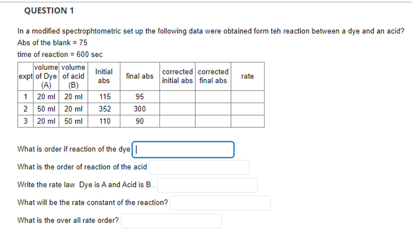Select empty corrected final abs cell for experiment 3
The width and height of the screenshot is (412, 234).
coord(213,121)
